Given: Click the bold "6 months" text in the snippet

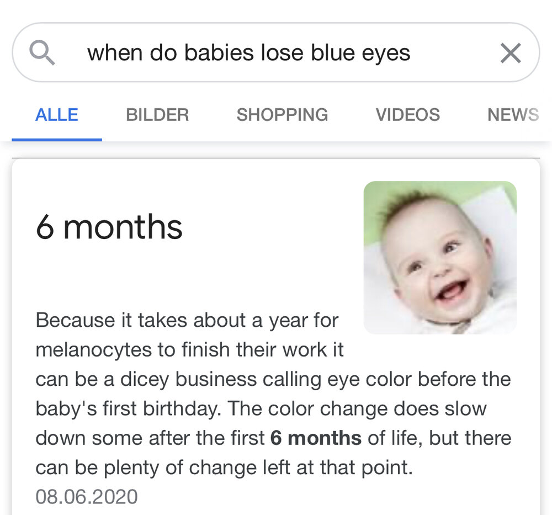Looking at the screenshot, I should click(316, 438).
